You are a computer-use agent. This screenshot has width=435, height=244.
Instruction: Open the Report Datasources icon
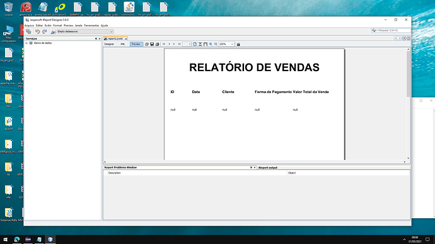[x=53, y=31]
